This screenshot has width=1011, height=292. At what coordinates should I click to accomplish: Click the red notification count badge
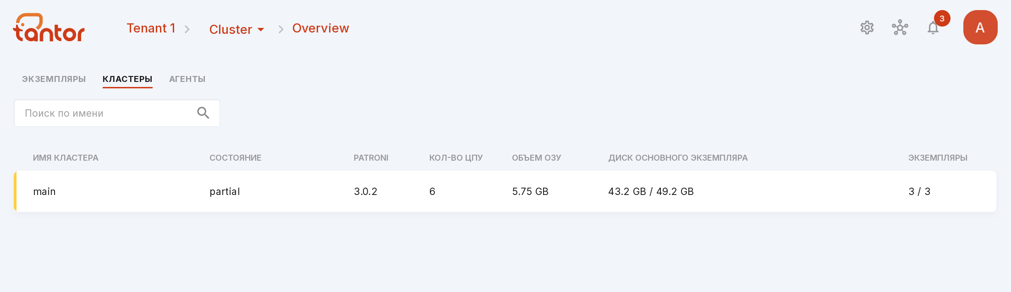pos(942,19)
